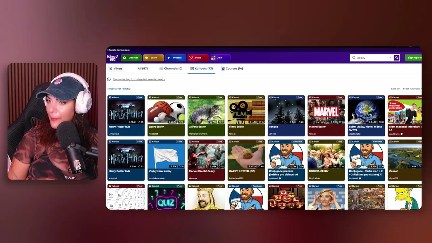Screen dimensions: 432x243
Task: Click "Konjugace - Verba sk. 1 + 2 + 3" title
Action: pos(366,172)
